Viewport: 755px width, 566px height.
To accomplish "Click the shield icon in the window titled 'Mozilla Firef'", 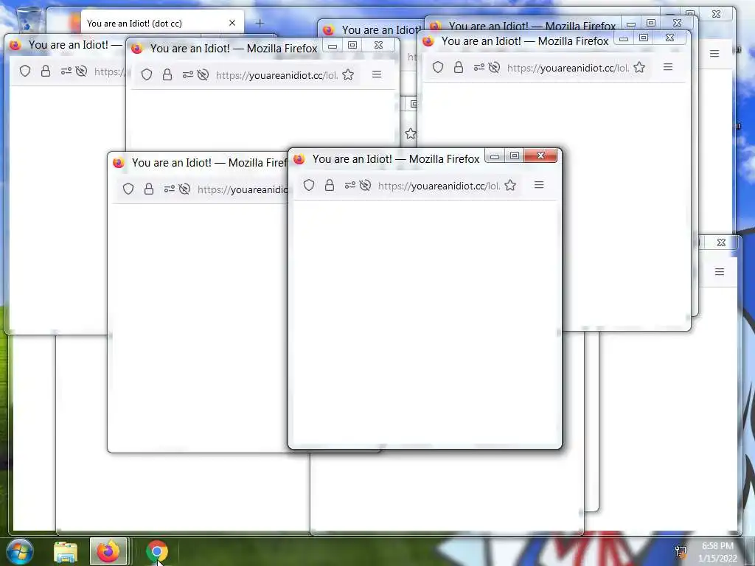I will pos(128,189).
